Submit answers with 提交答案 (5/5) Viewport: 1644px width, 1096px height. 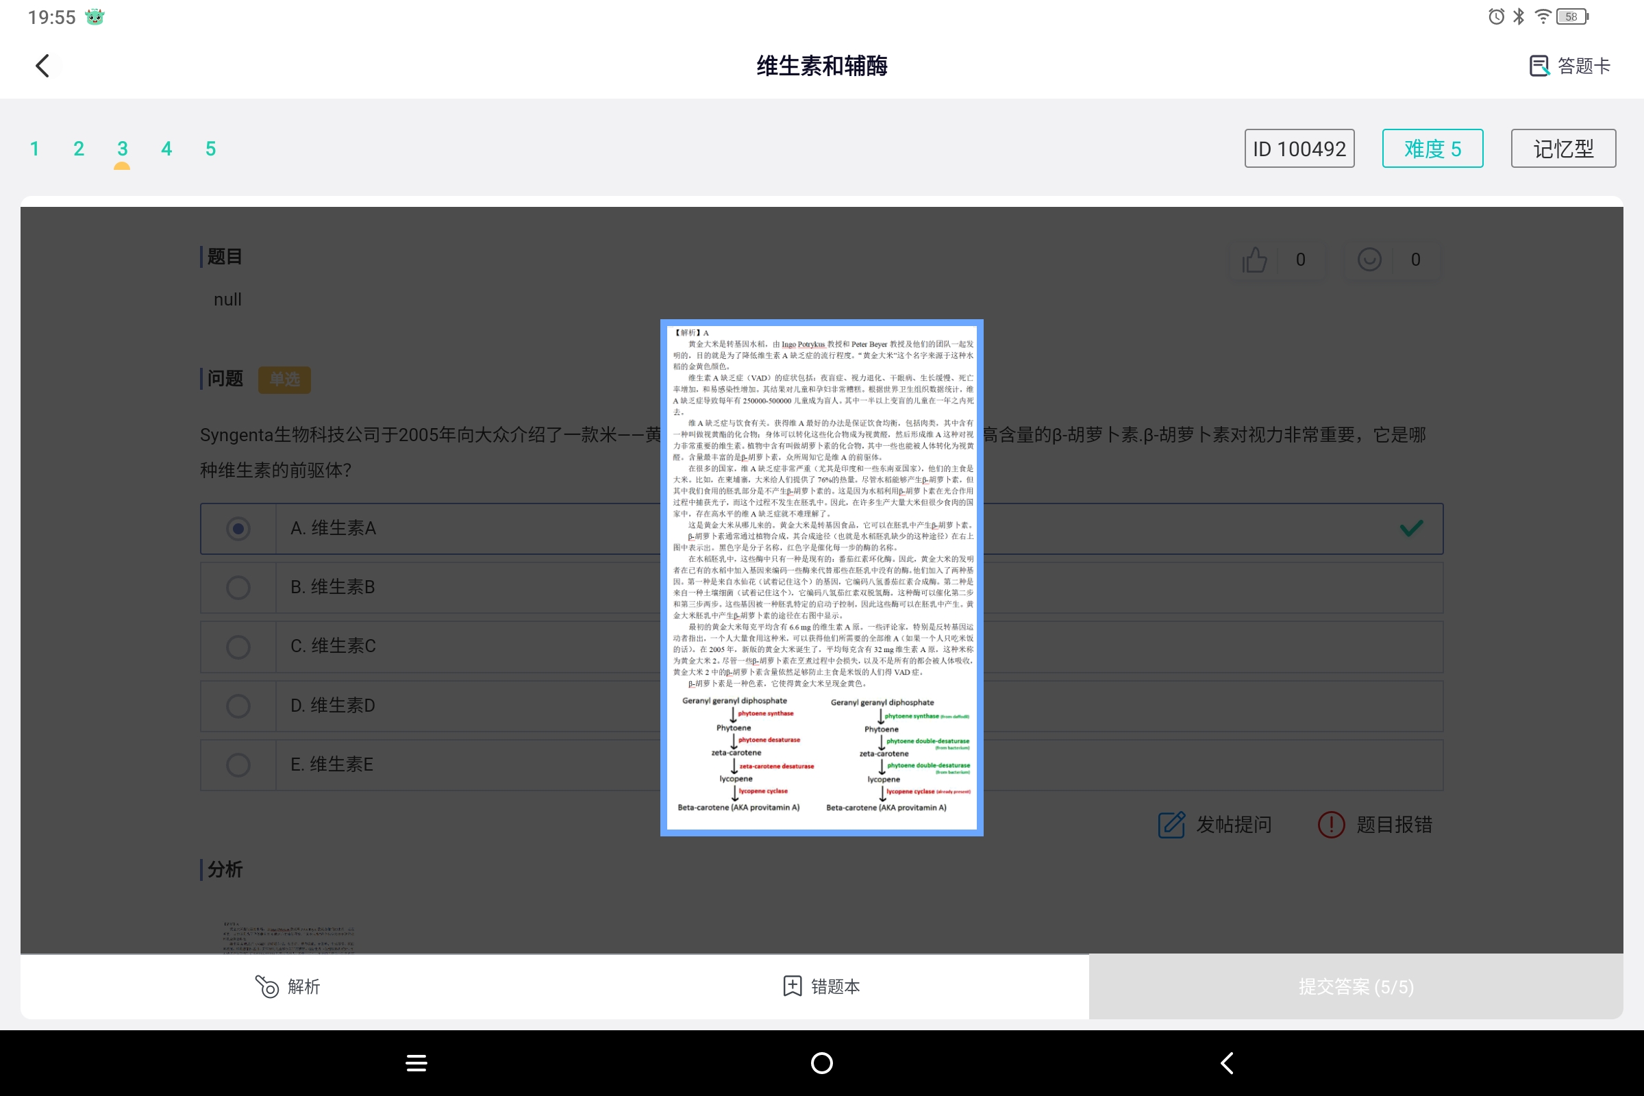[x=1356, y=986]
